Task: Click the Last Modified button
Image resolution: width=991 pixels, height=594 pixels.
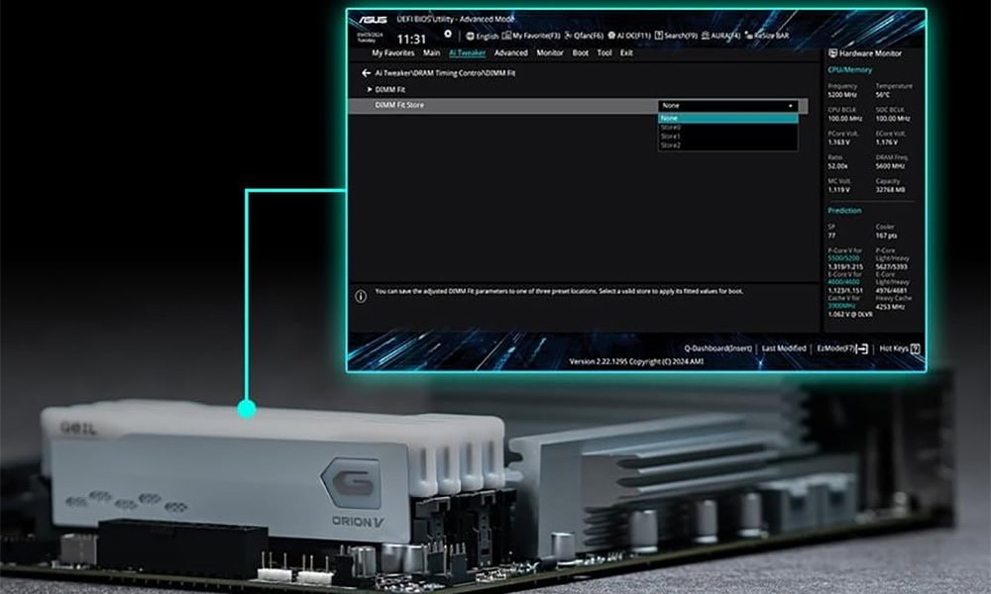Action: (784, 348)
